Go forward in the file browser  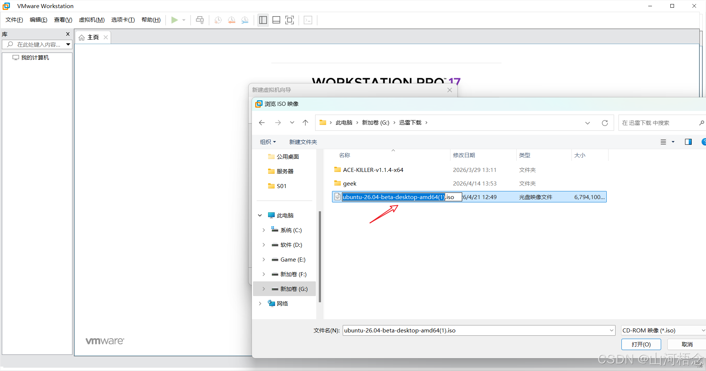tap(278, 123)
